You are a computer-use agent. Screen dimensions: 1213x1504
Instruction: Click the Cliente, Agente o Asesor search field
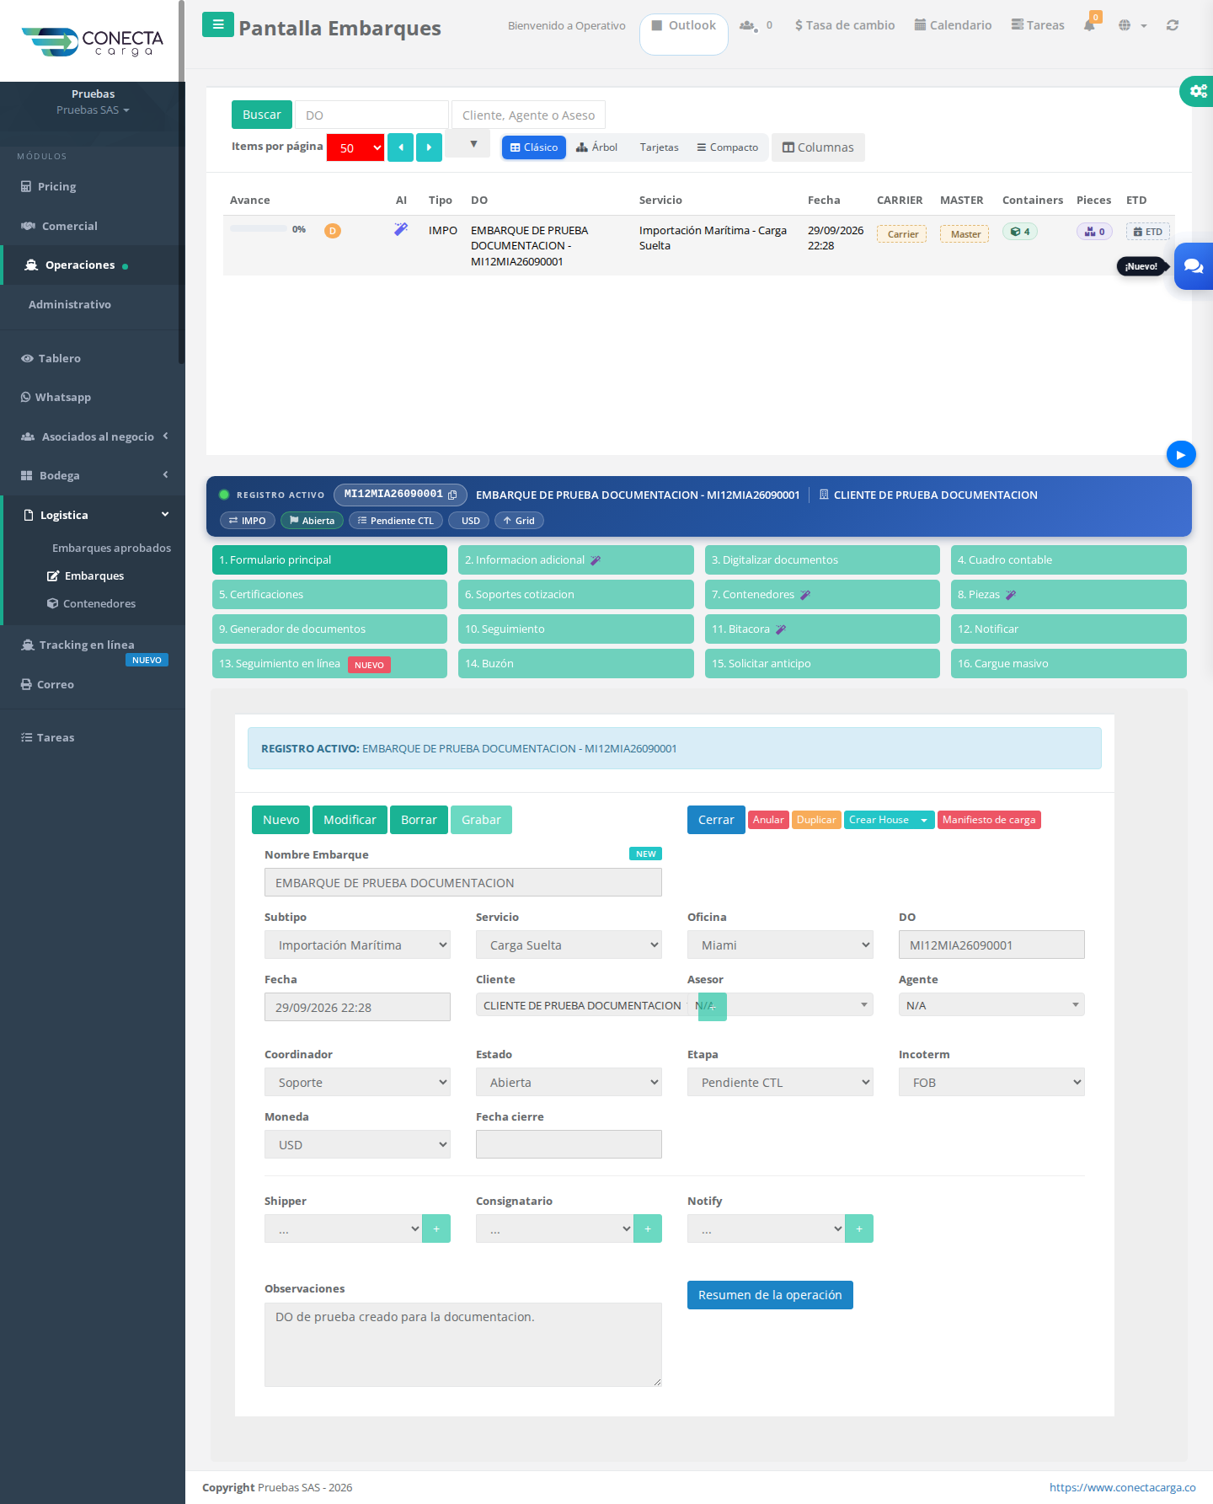528,115
